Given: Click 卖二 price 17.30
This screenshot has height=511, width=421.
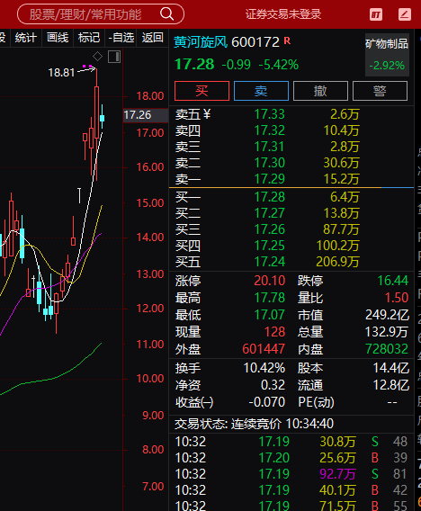Looking at the screenshot, I should pyautogui.click(x=269, y=163).
